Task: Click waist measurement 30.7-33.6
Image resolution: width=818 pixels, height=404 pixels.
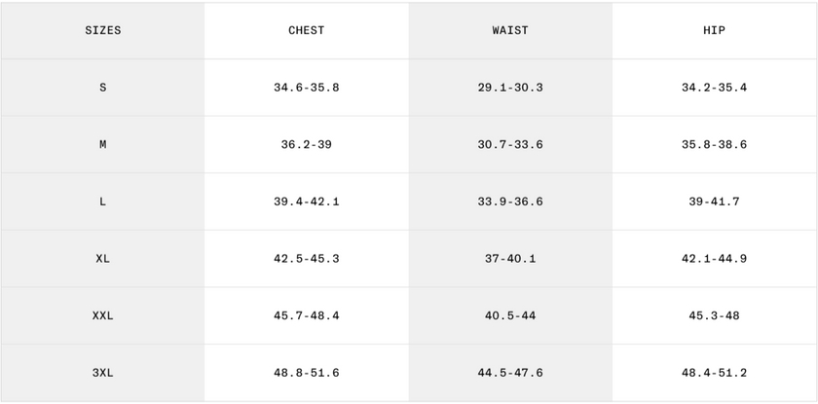Action: [510, 145]
